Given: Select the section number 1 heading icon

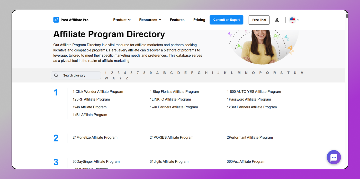Looking at the screenshot, I should (56, 92).
